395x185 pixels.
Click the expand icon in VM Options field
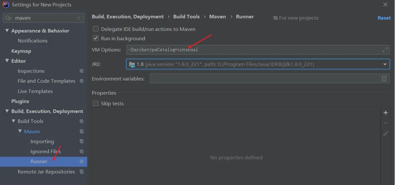coord(385,50)
